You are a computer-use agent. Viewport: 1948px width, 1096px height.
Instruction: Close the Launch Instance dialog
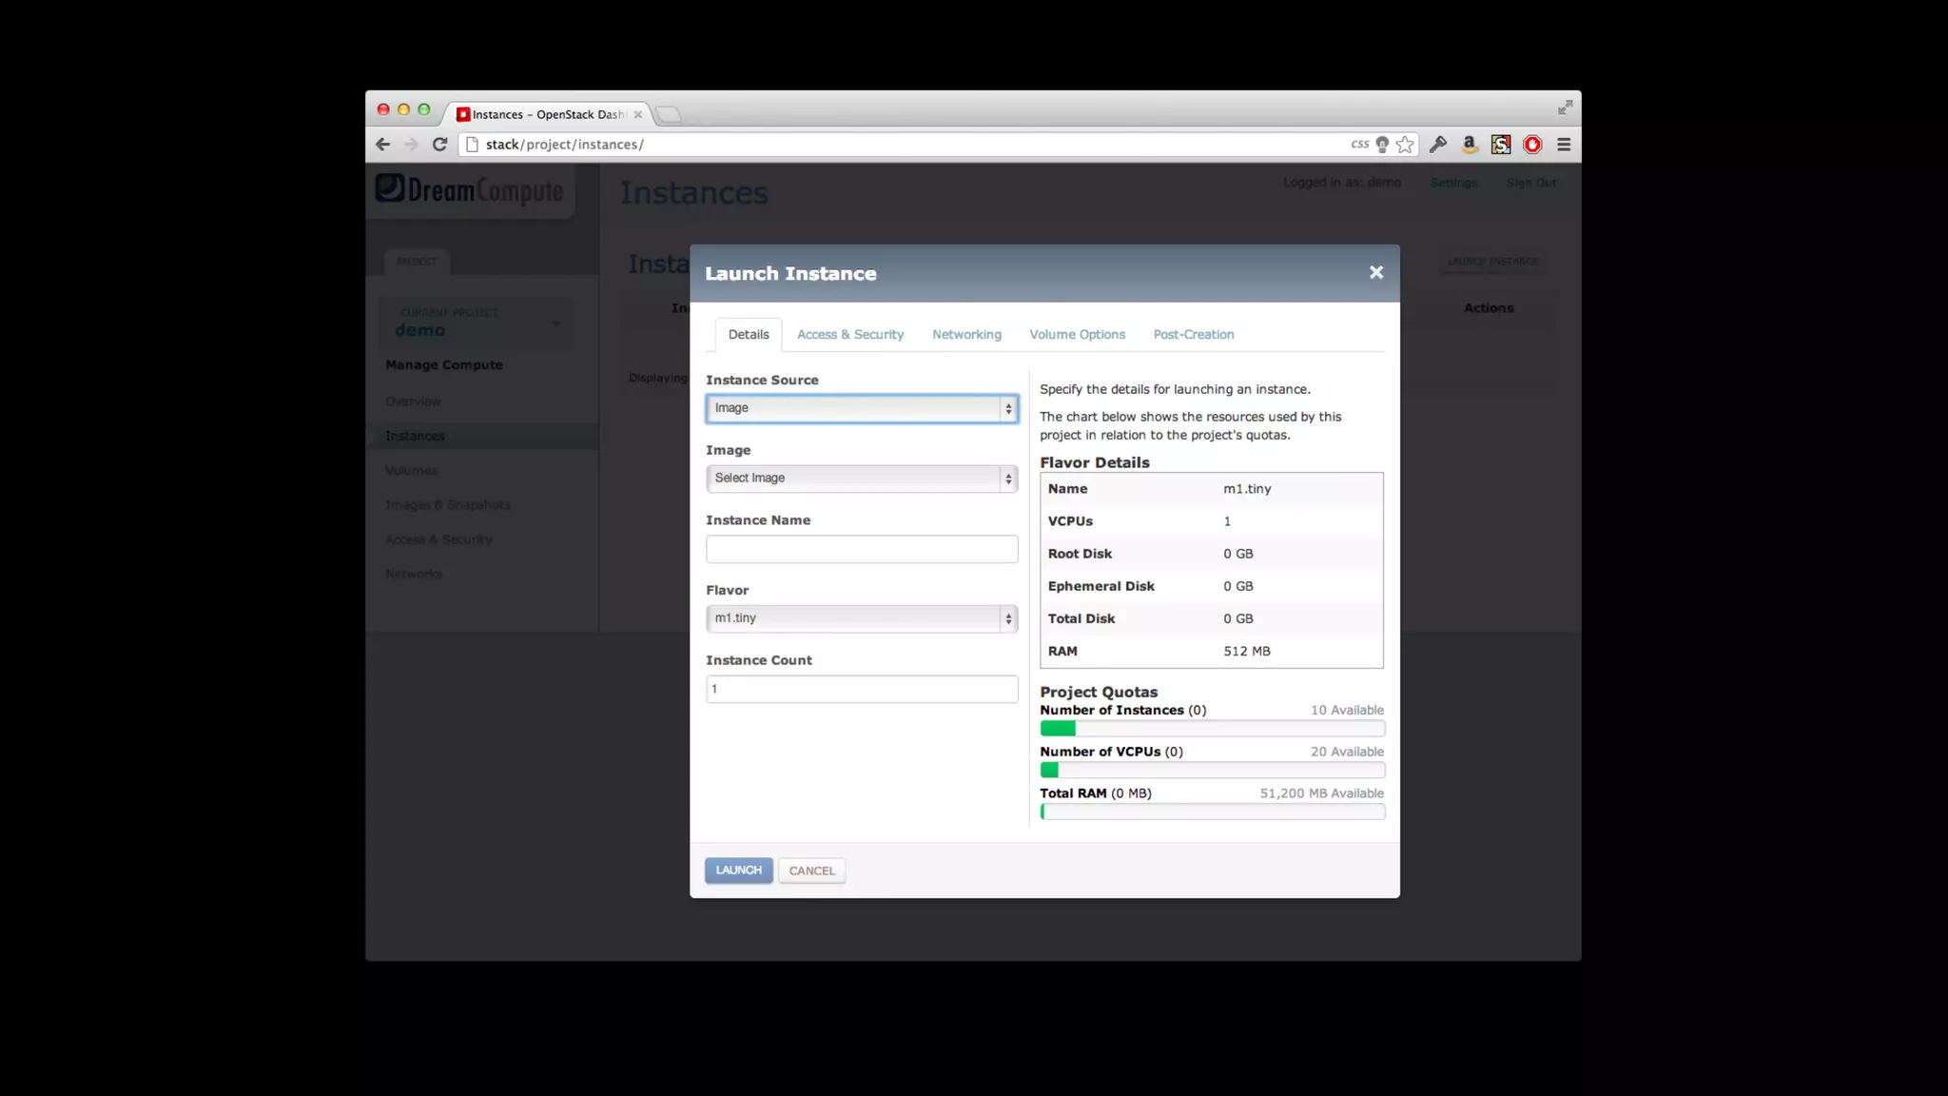pos(1375,273)
